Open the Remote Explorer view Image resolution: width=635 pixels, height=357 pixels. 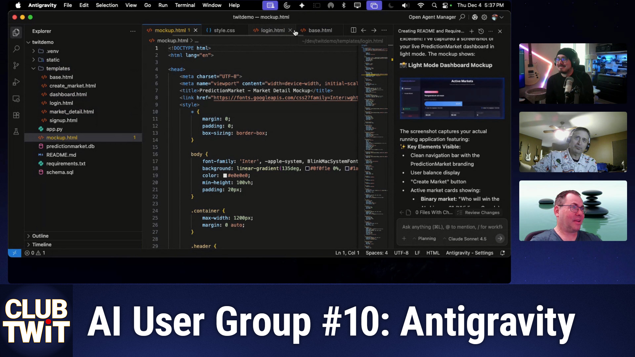[x=16, y=99]
